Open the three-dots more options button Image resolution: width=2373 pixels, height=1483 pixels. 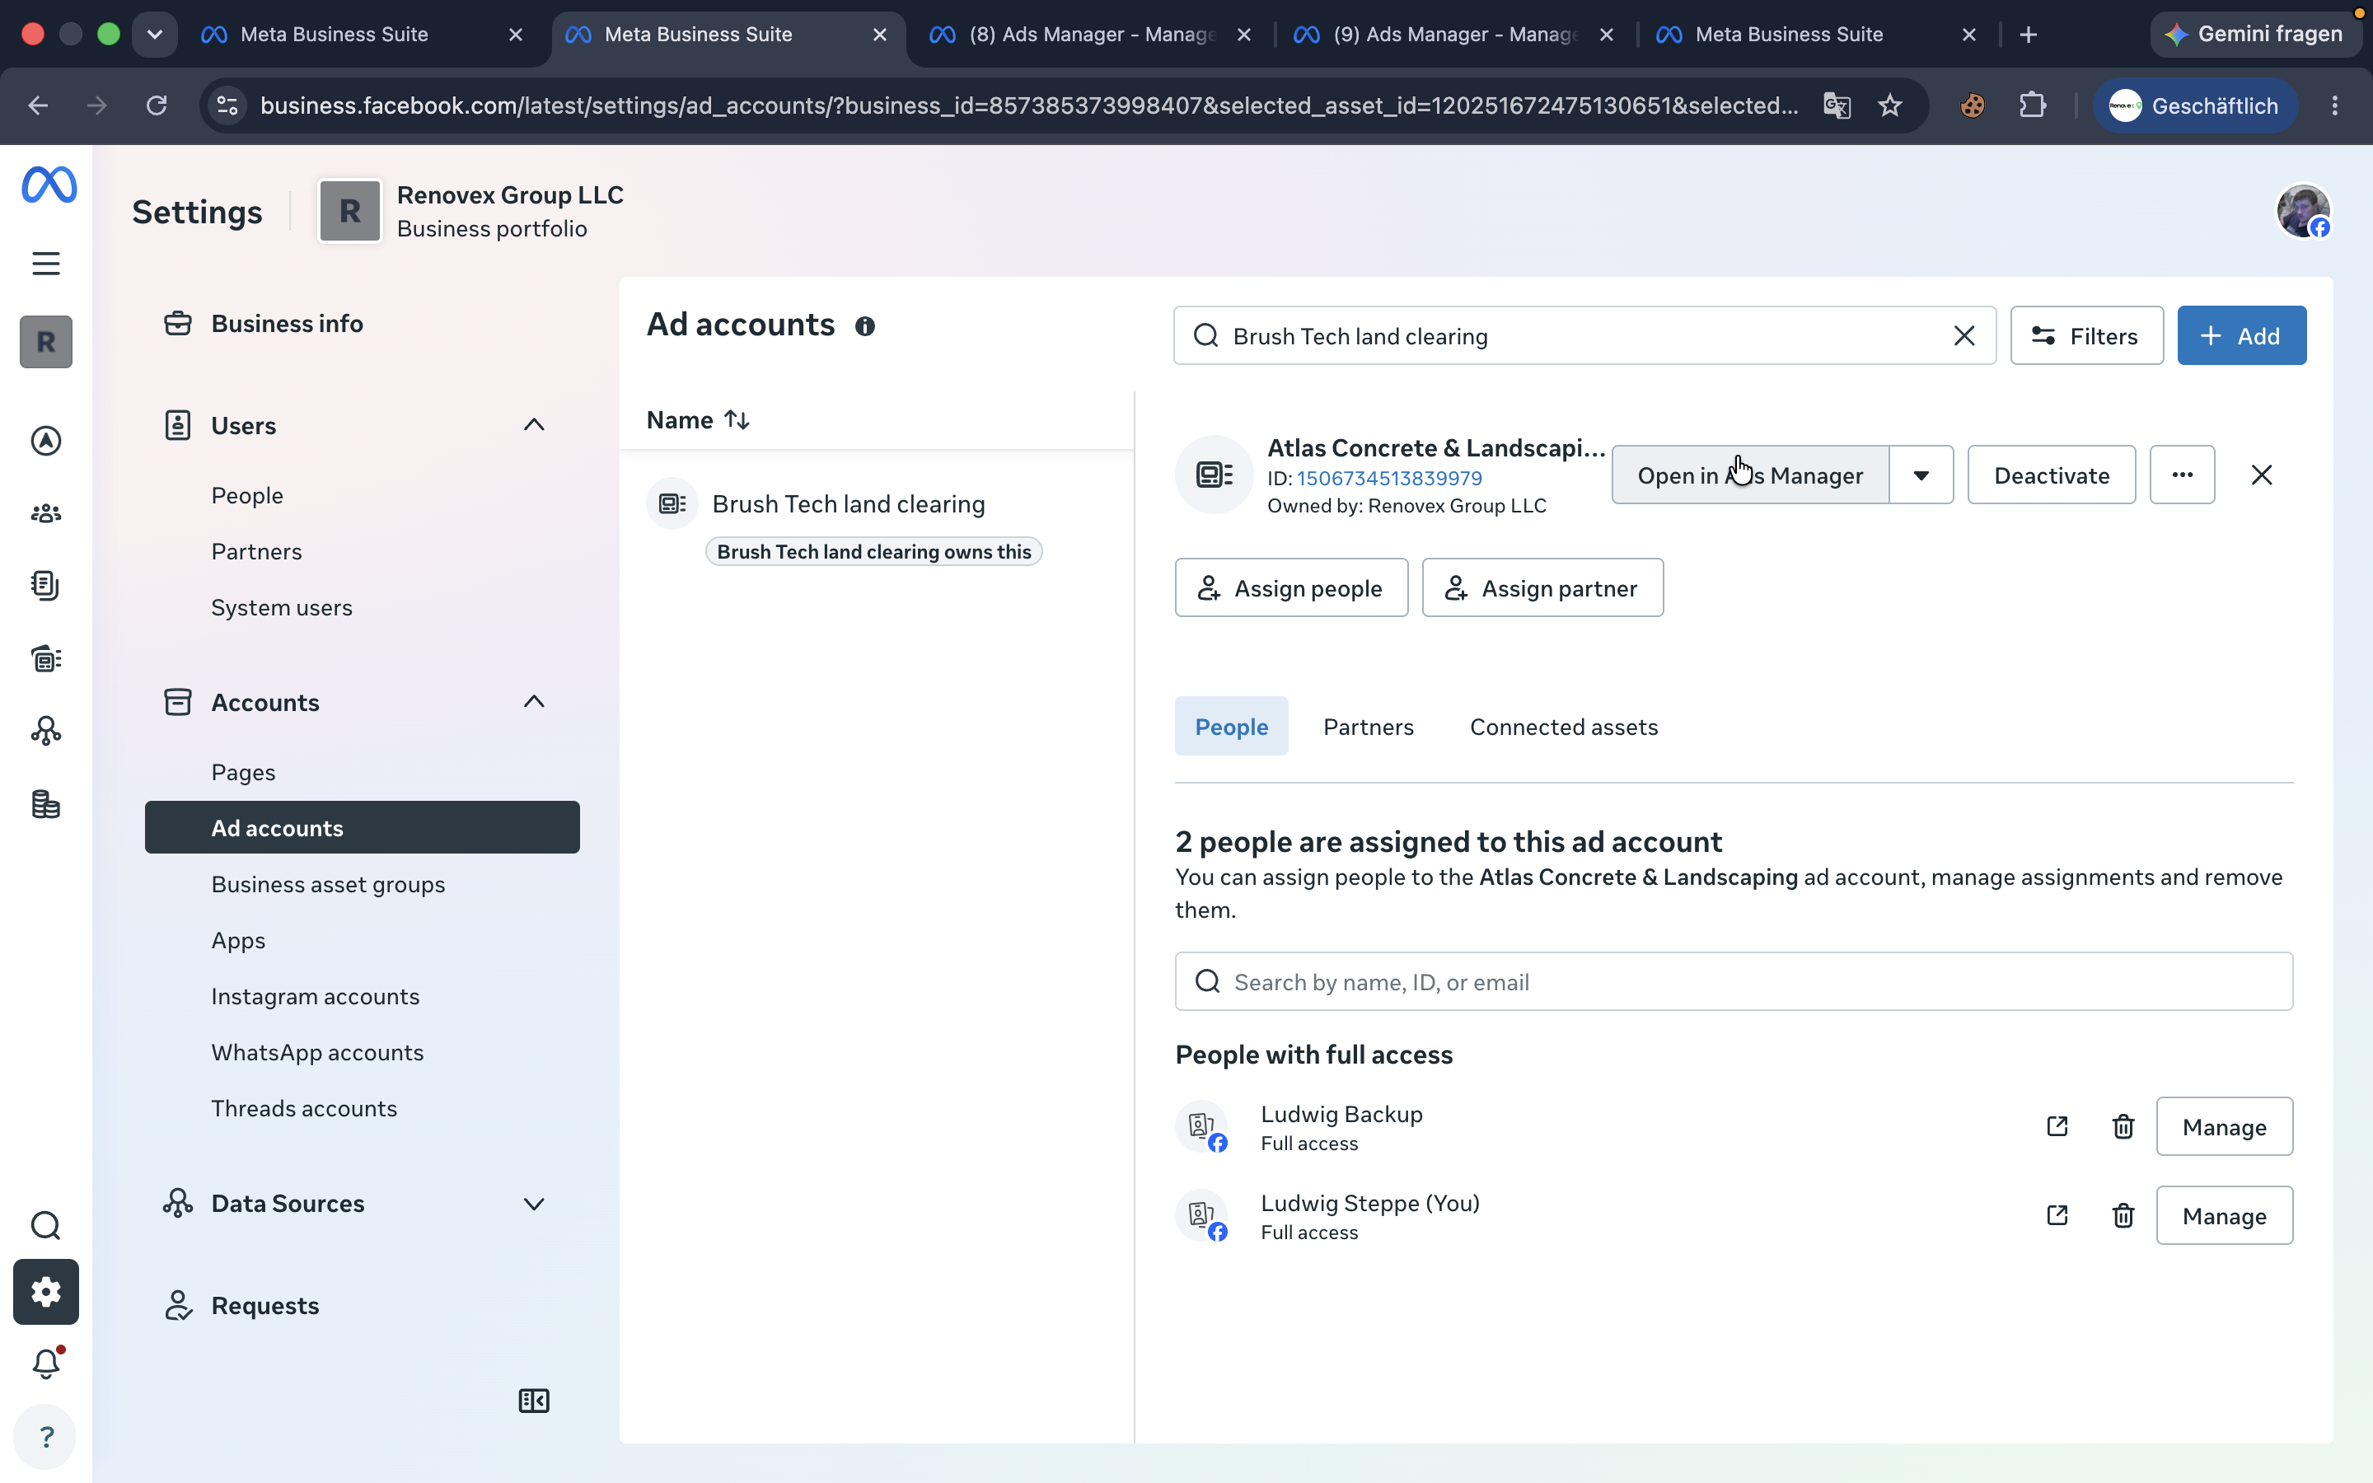click(2182, 475)
